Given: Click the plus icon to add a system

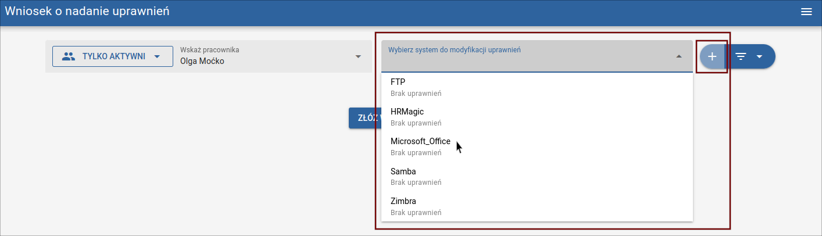Looking at the screenshot, I should tap(712, 56).
